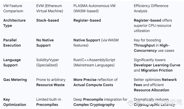Click the "Solidity/Vyper (Specialized)" cell
The width and height of the screenshot is (184, 109).
pos(48,62)
